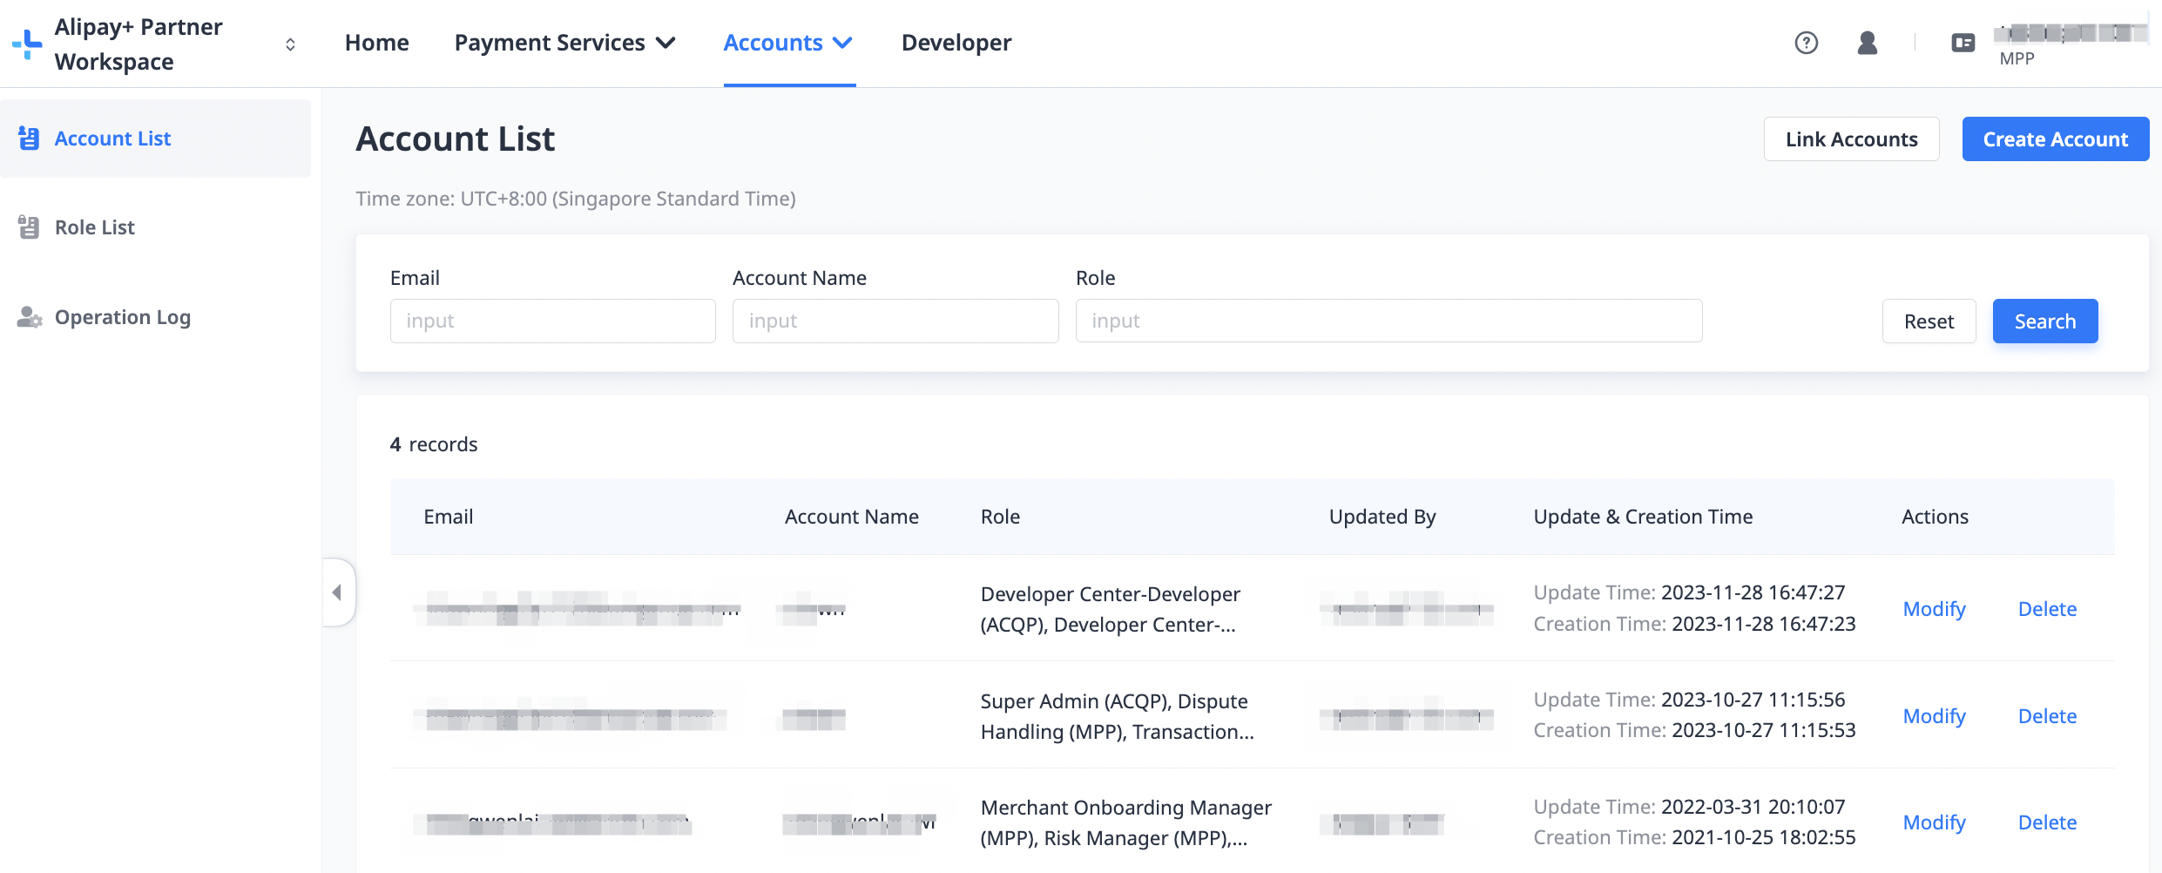Modify the Developer Center-Developer account
This screenshot has height=873, width=2162.
[x=1934, y=608]
